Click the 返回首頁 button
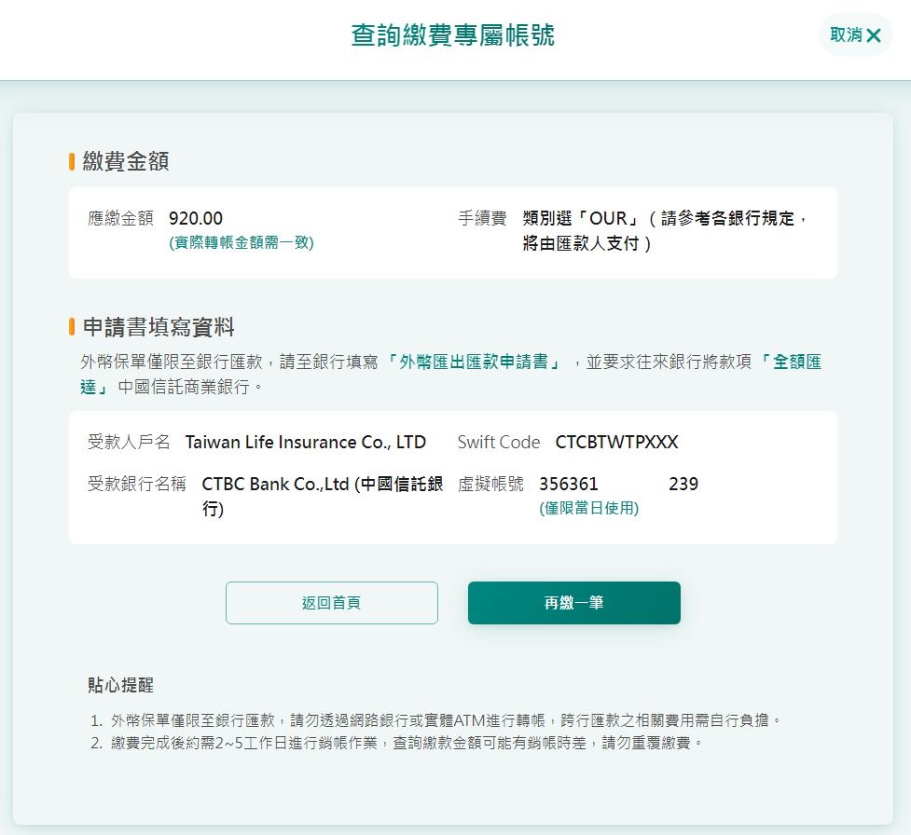This screenshot has height=835, width=911. [x=332, y=603]
